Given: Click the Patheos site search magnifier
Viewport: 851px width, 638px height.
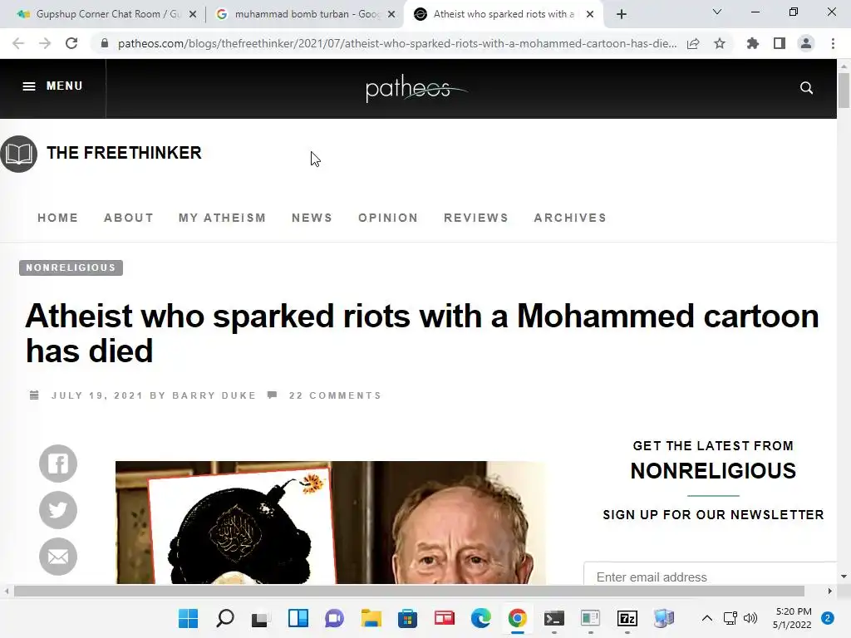Looking at the screenshot, I should 806,88.
